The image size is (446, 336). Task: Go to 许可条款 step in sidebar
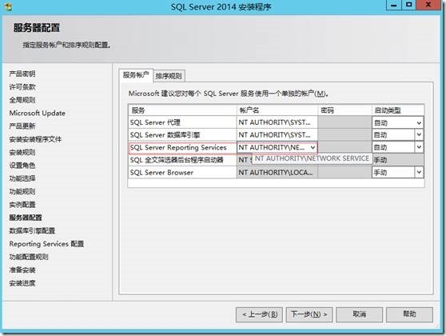pyautogui.click(x=22, y=87)
